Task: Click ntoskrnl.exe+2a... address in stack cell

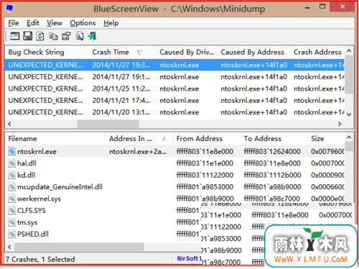Action: (138, 151)
